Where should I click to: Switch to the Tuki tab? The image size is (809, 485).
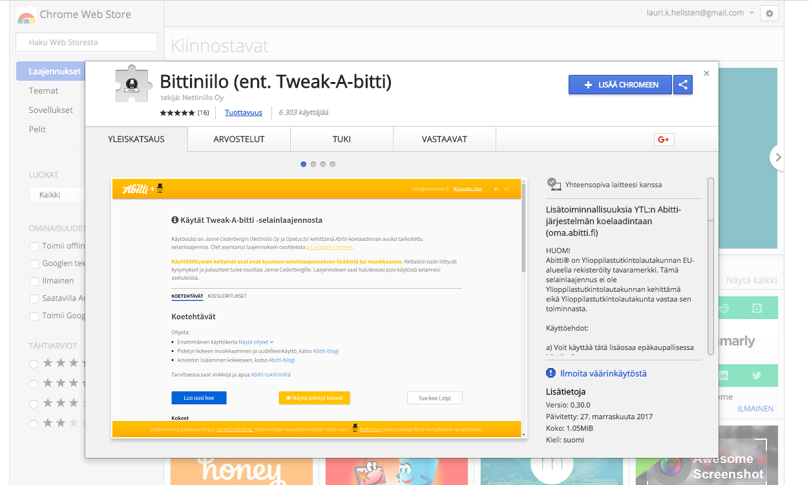342,139
